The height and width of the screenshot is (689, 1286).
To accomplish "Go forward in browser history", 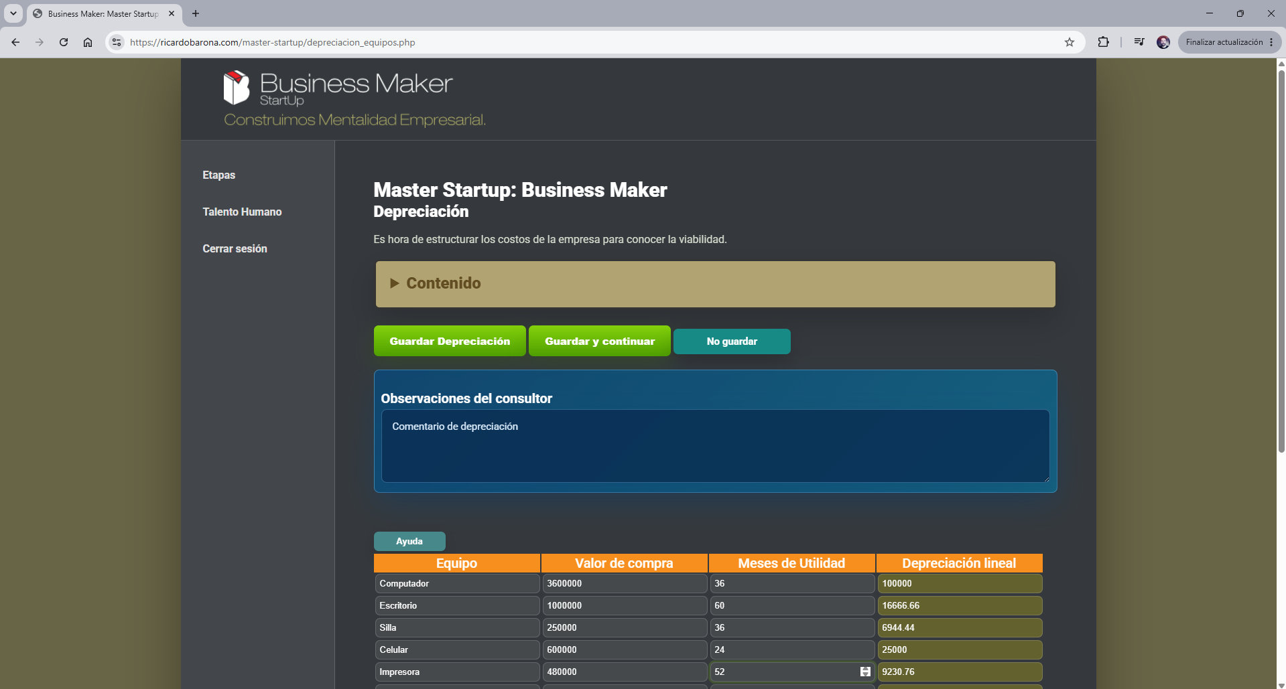I will click(x=40, y=42).
